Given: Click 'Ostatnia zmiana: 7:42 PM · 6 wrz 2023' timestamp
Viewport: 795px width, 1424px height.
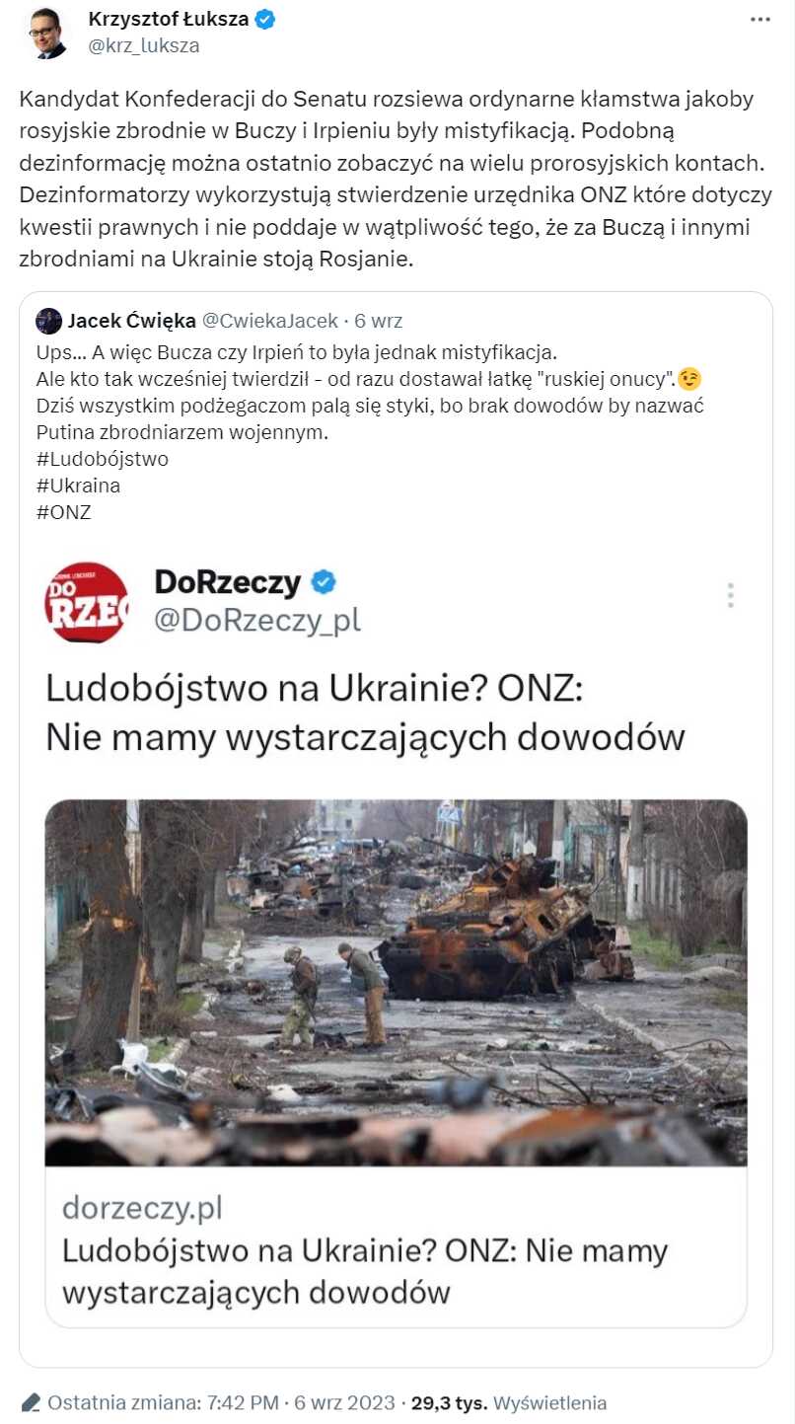Looking at the screenshot, I should 222,1402.
